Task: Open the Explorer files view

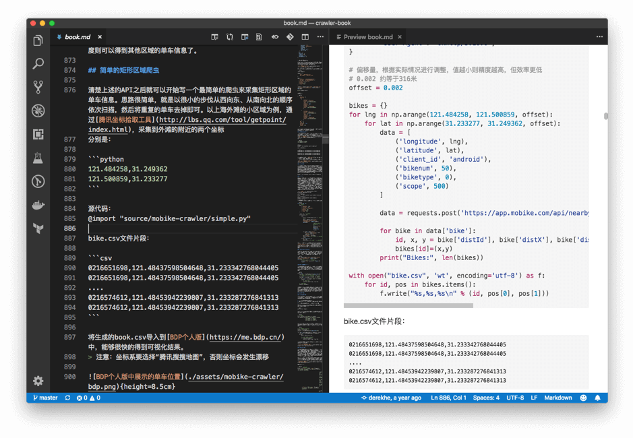Action: coord(38,41)
